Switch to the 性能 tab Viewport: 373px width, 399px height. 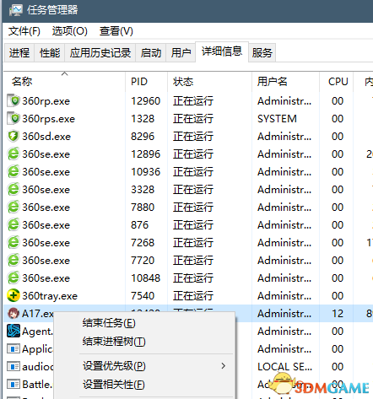(x=50, y=52)
